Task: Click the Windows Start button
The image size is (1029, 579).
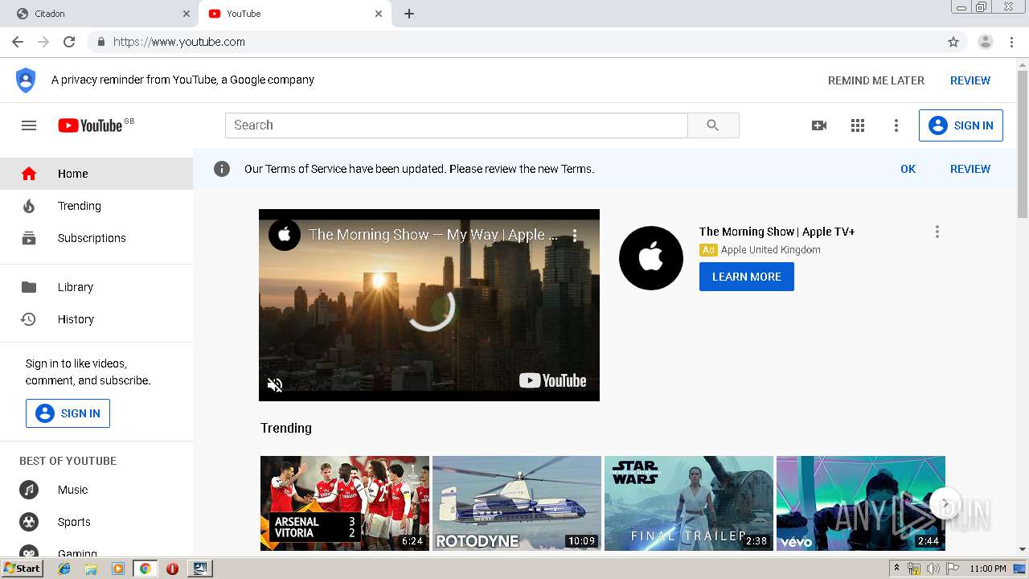Action: click(23, 569)
